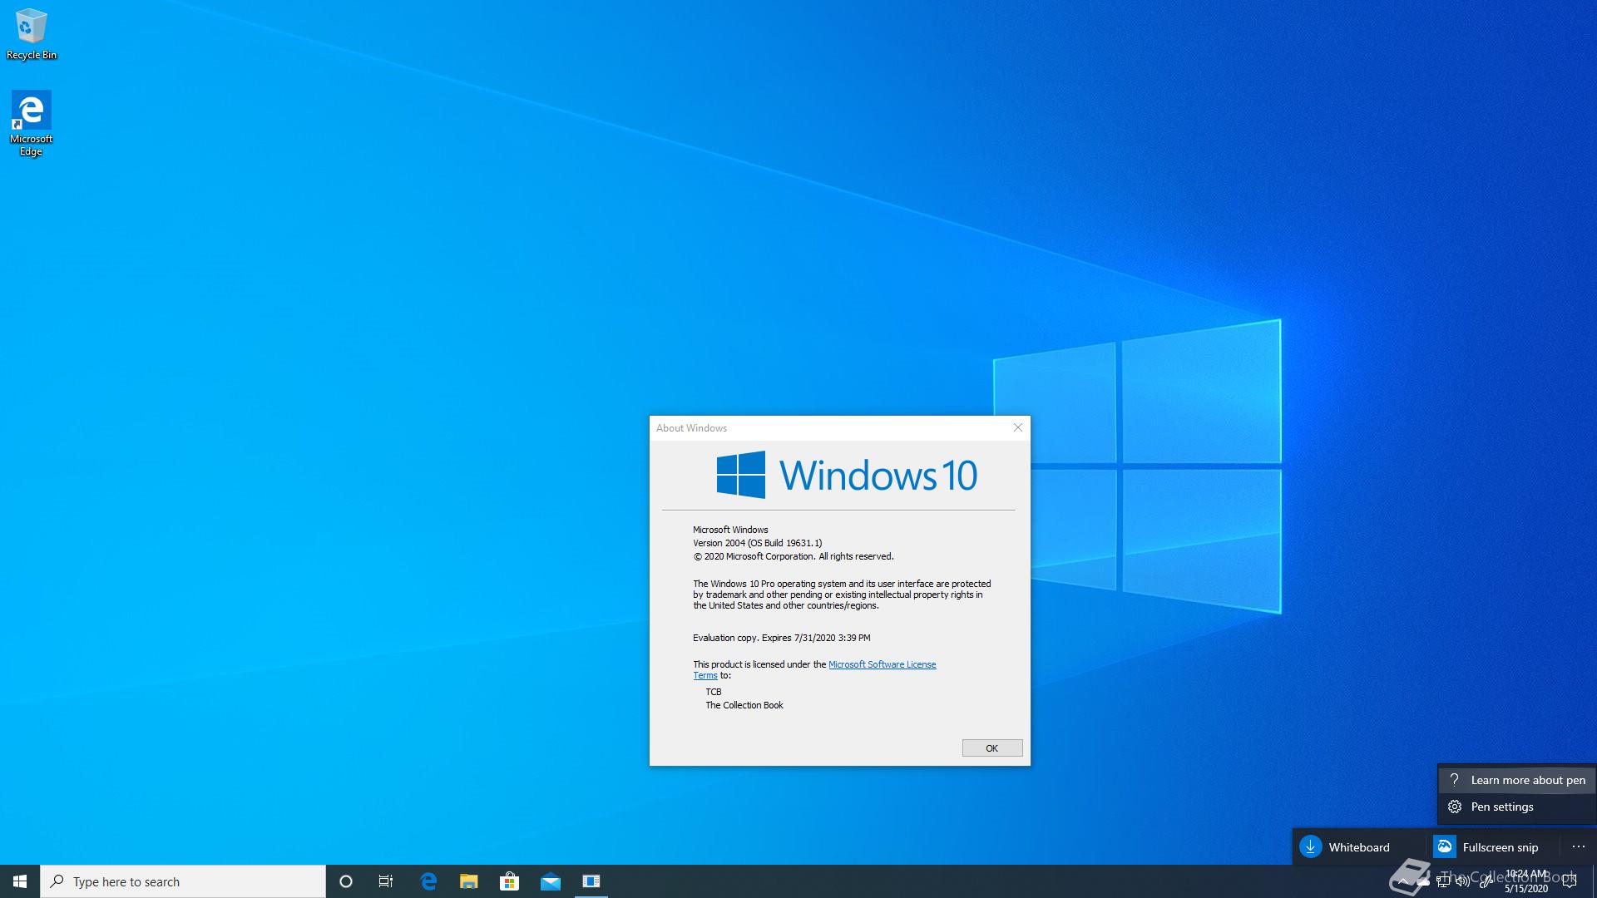1597x898 pixels.
Task: Open Cortana from the taskbar
Action: pos(346,881)
